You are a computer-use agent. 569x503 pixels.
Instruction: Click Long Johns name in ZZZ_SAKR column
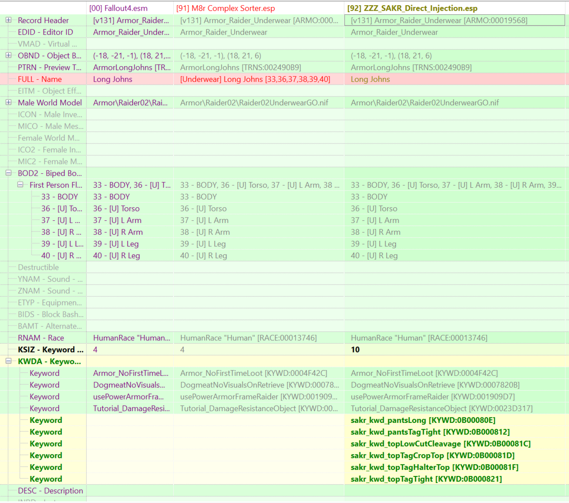[x=370, y=79]
